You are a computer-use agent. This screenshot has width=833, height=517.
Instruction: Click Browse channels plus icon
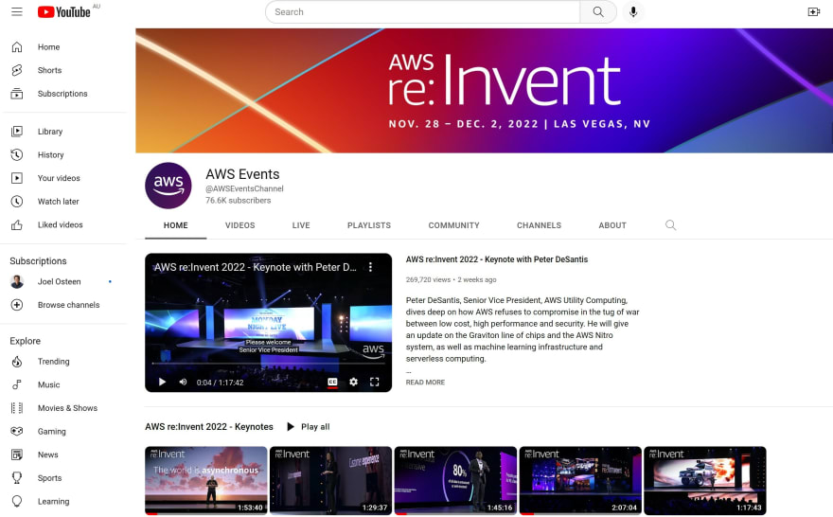coord(17,305)
